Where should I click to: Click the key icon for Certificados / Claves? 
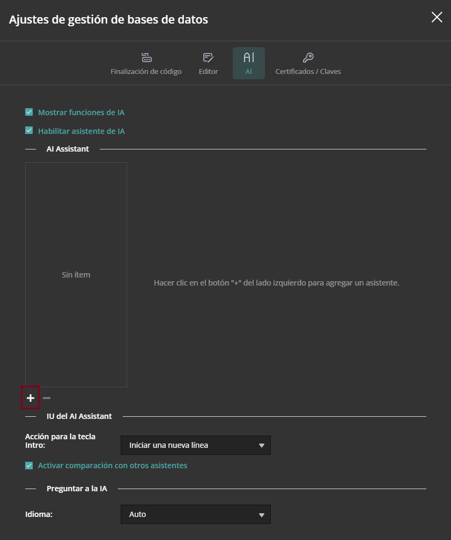tap(308, 56)
